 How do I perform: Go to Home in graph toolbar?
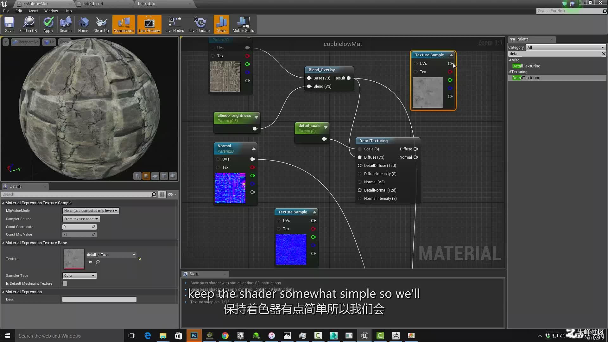[x=83, y=25]
